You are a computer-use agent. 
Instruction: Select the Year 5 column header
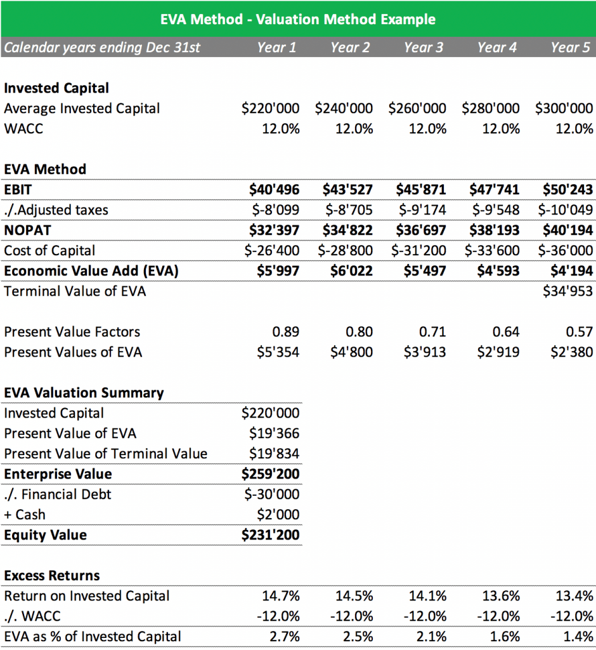(x=570, y=47)
